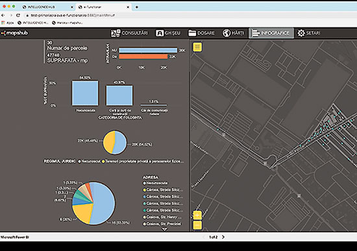Filter by Terenuri proprietate privată legend item
Viewport: 357px width, 251px height.
tap(143, 161)
